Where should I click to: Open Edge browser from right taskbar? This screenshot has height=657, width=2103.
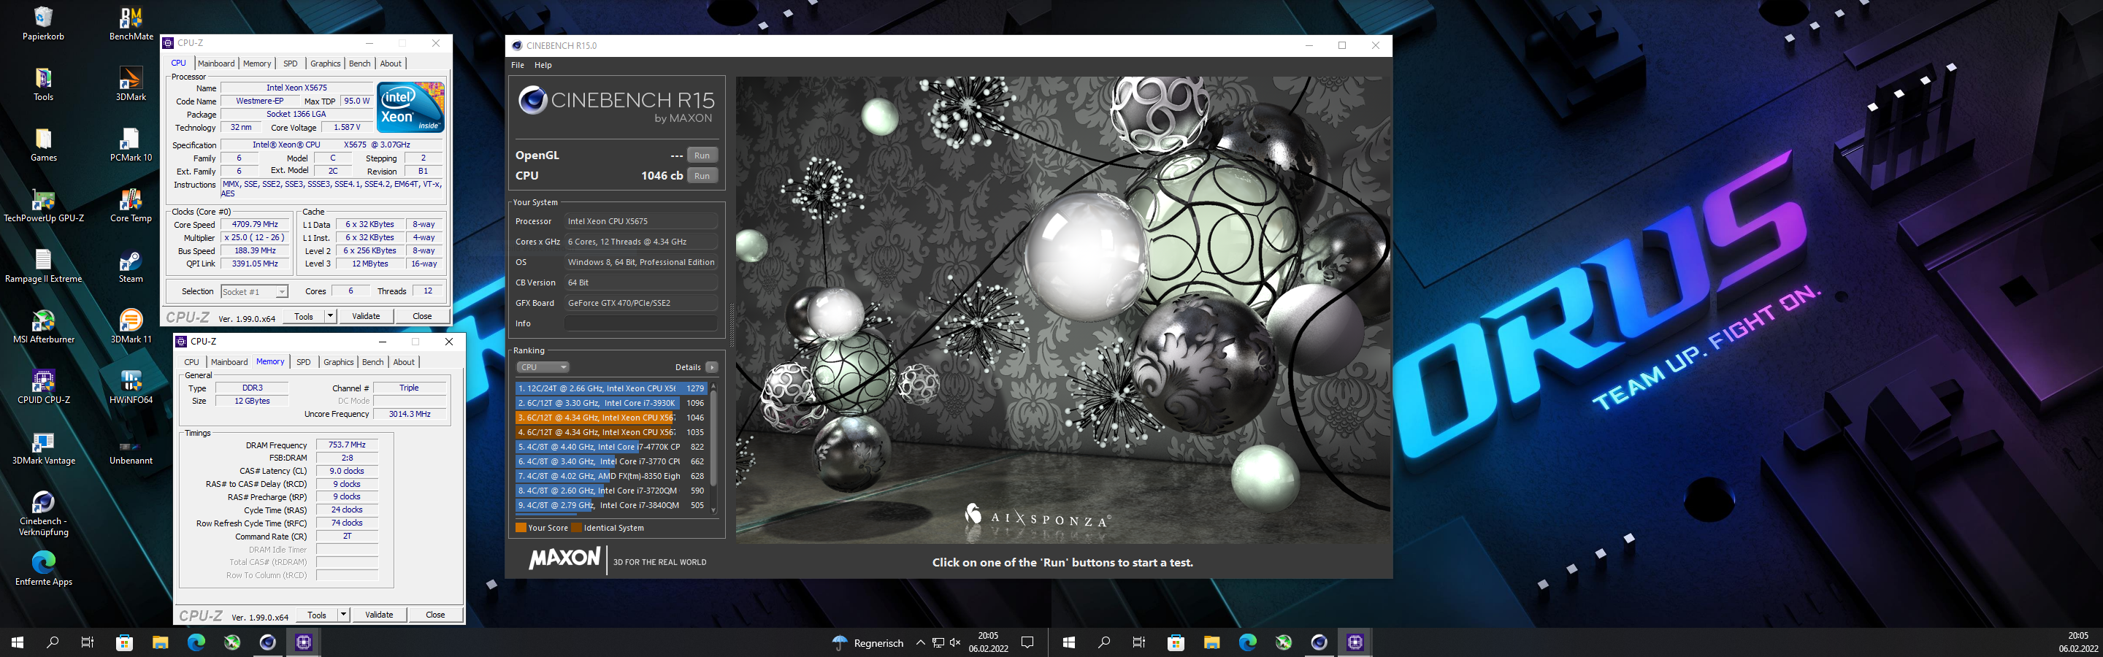click(1247, 642)
